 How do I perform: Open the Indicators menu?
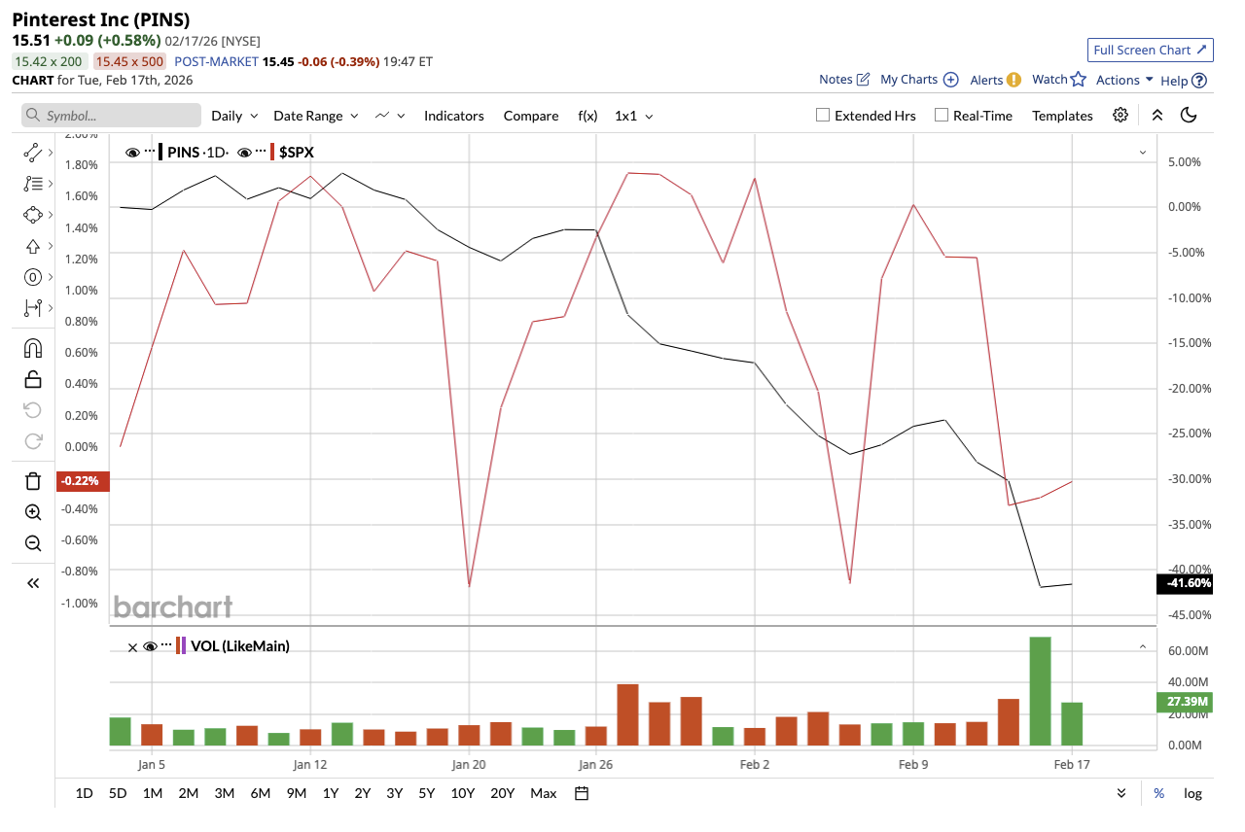[x=453, y=115]
